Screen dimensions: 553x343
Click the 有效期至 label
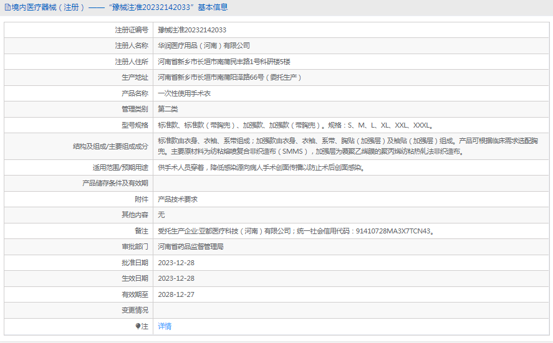[x=135, y=294]
